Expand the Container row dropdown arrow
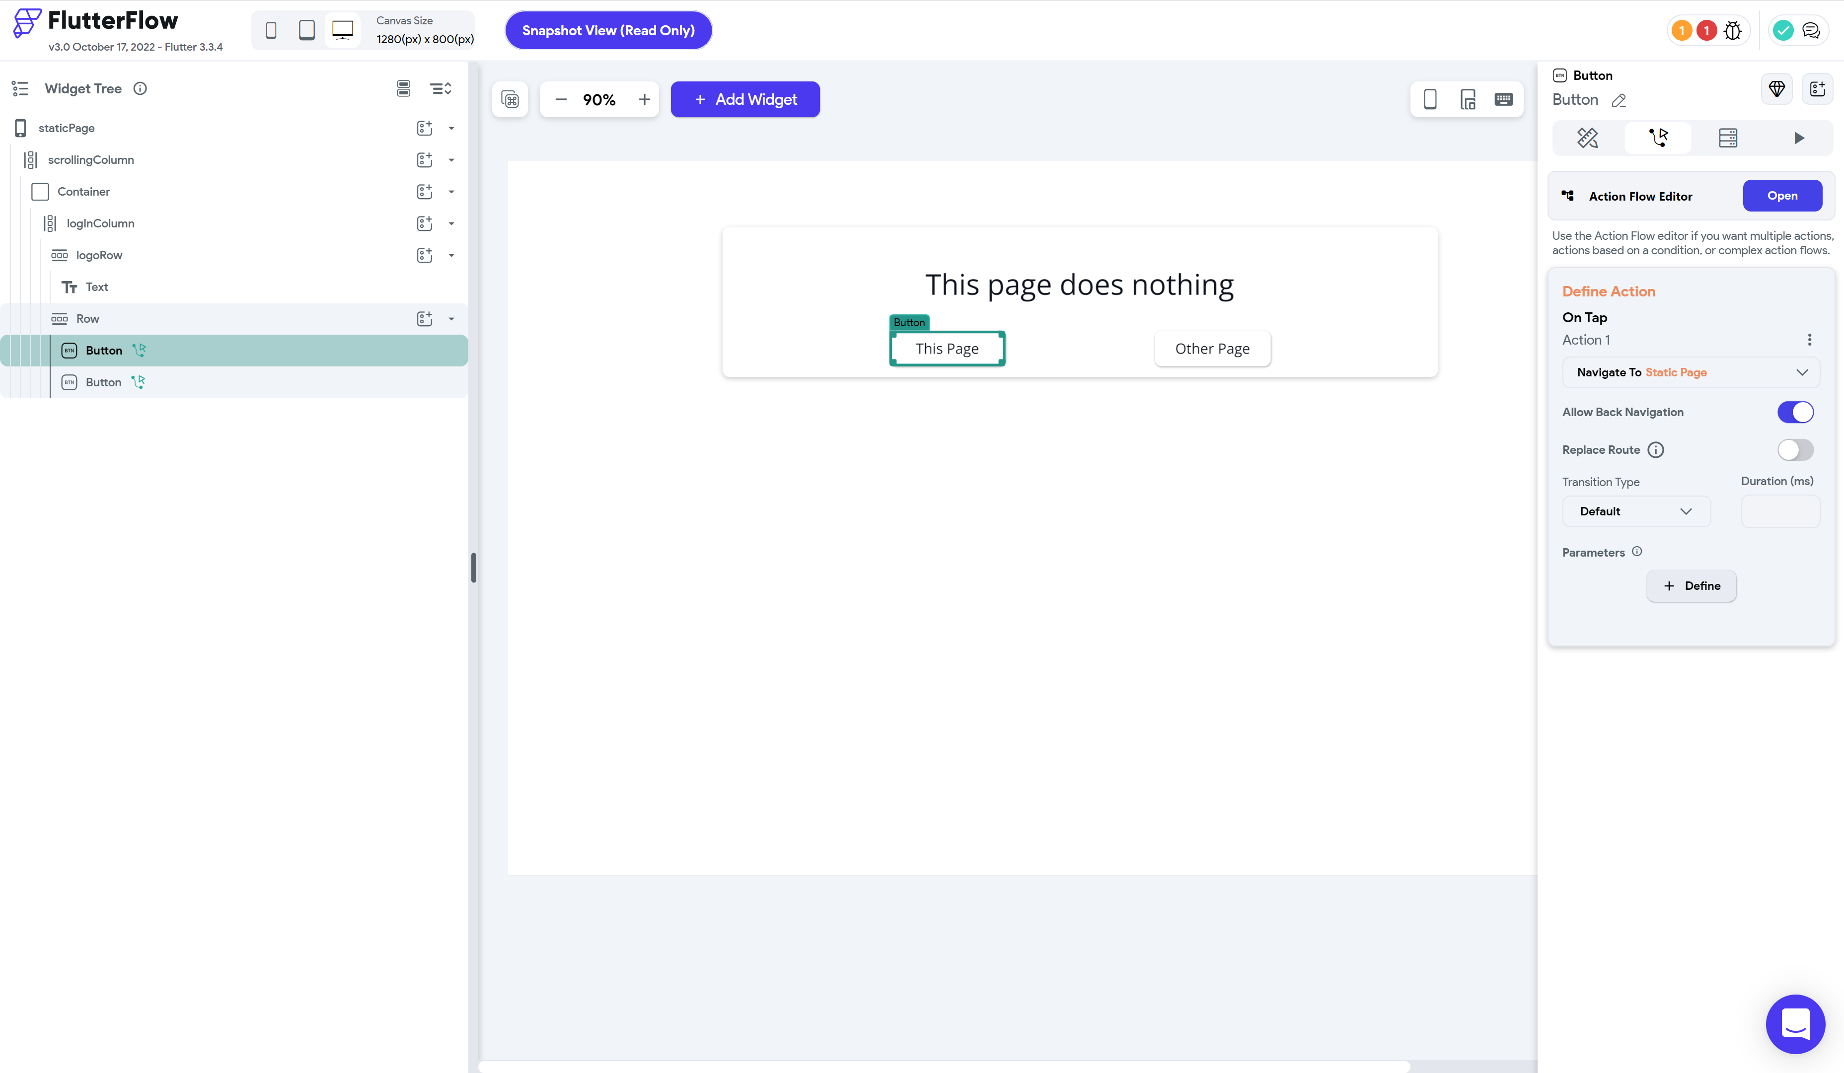The image size is (1844, 1073). pos(451,192)
